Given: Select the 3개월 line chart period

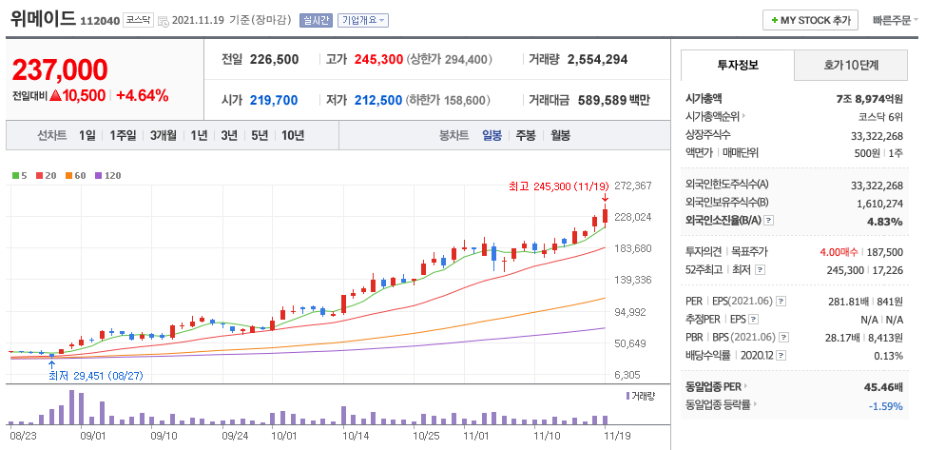Looking at the screenshot, I should pyautogui.click(x=164, y=135).
